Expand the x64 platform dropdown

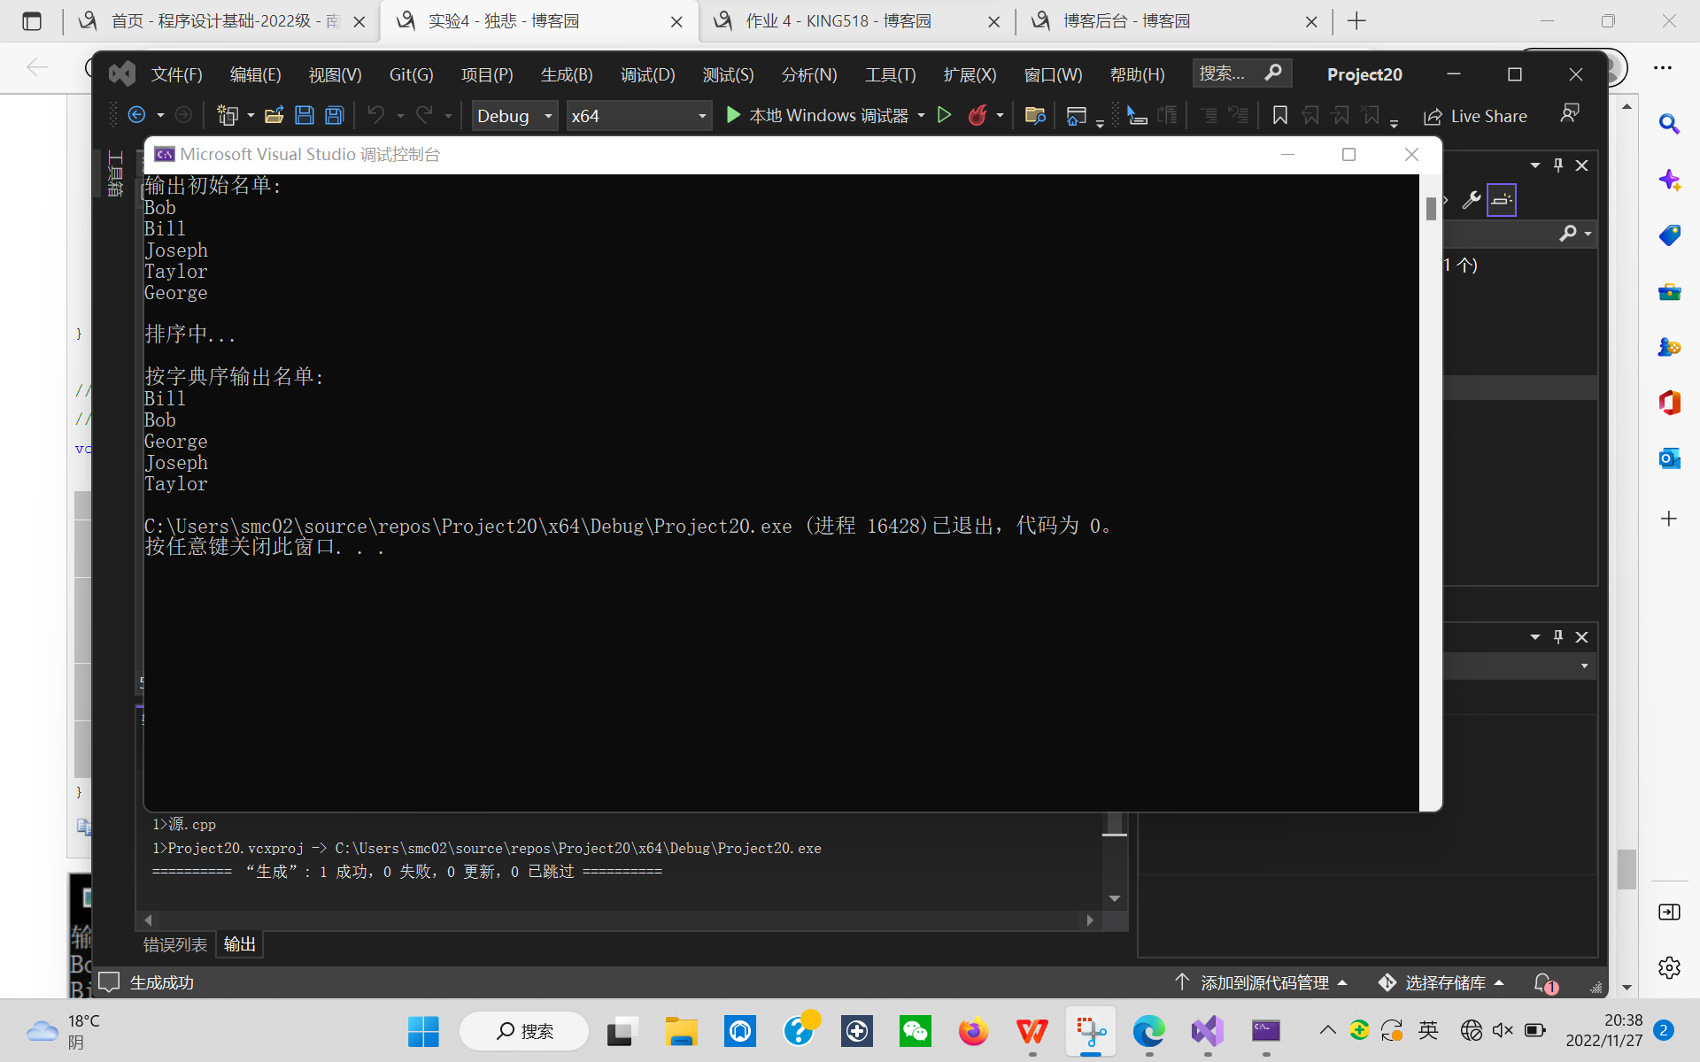pos(702,116)
